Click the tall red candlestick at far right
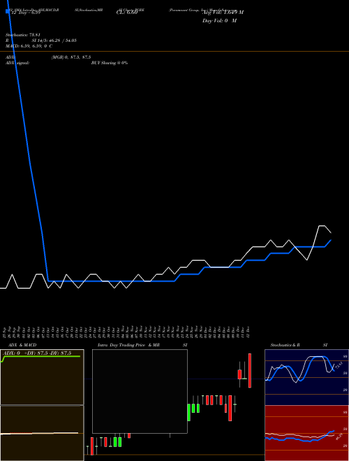This screenshot has width=349, height=461. [x=250, y=370]
